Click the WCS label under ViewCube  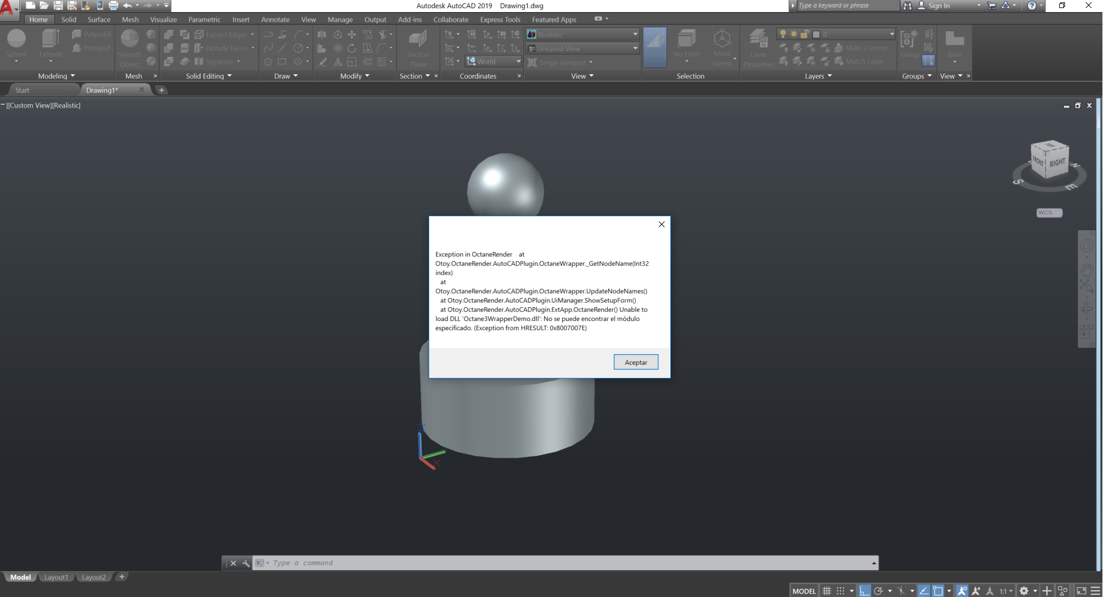tap(1049, 213)
